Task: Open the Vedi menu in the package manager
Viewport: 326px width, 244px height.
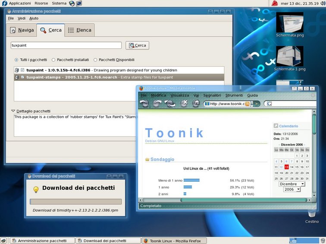Action: 22,18
